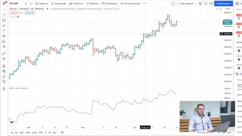The image size is (242, 136).
Task: Open the Д timeframe interval dropdown
Action: (x=26, y=3)
